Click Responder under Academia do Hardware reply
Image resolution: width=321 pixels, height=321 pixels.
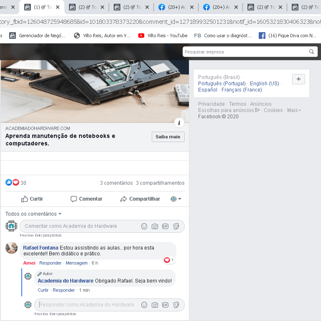point(64,290)
